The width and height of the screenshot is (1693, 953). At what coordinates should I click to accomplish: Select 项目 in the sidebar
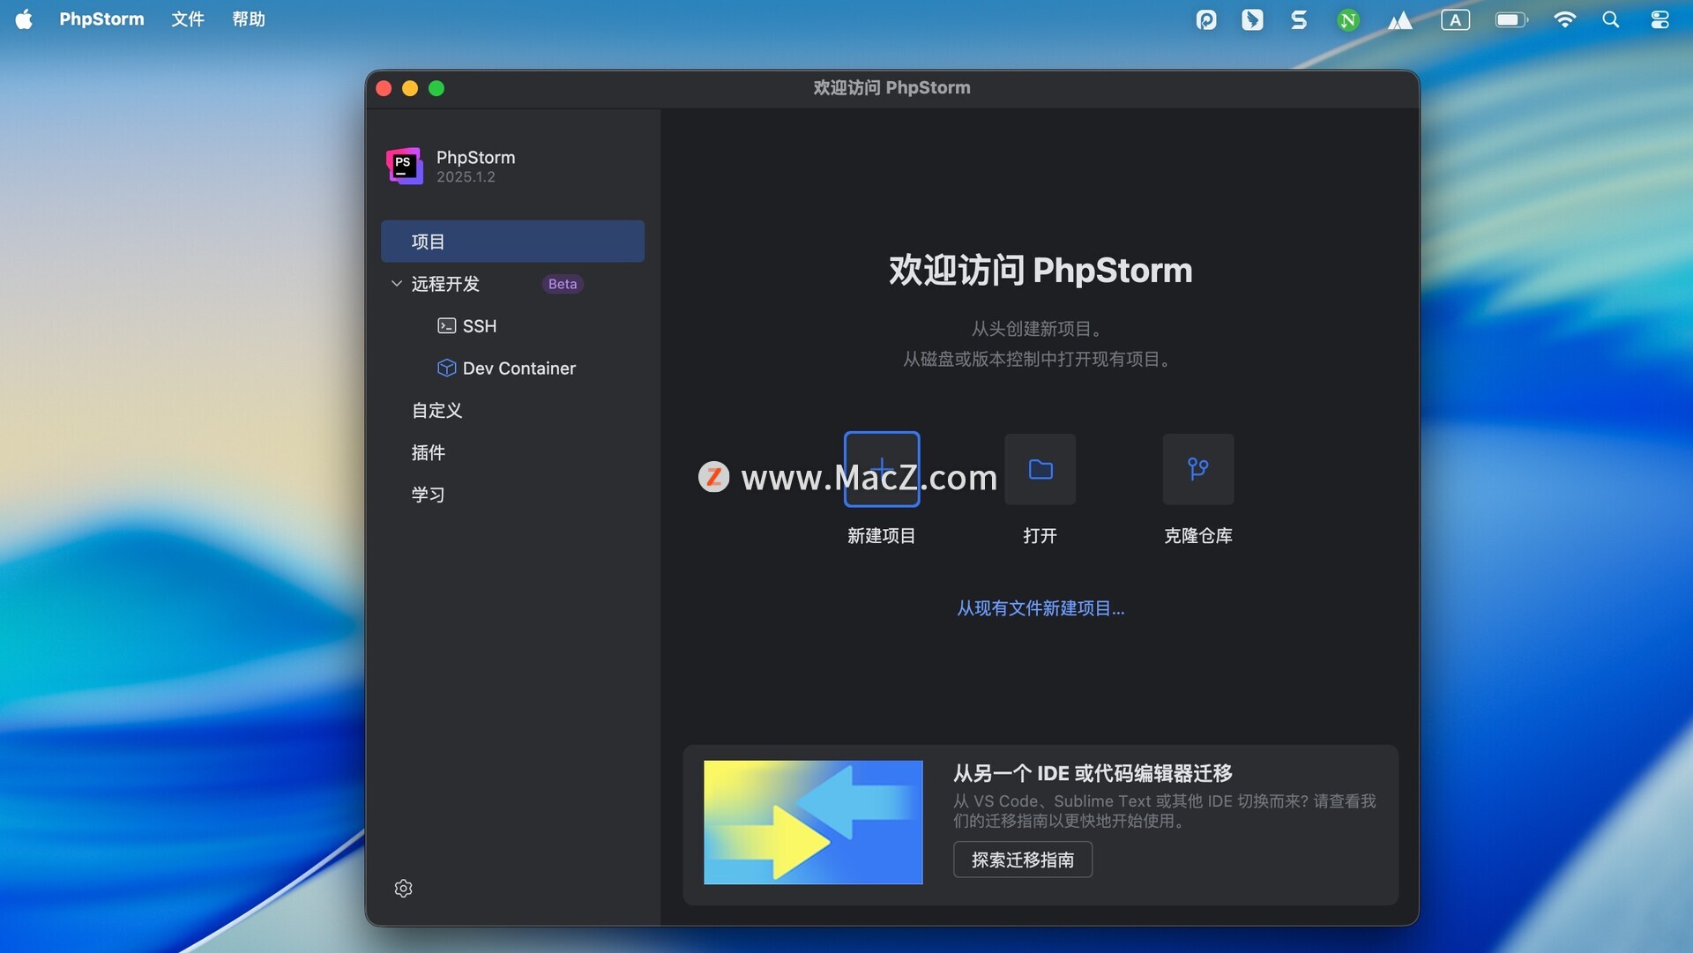click(512, 242)
